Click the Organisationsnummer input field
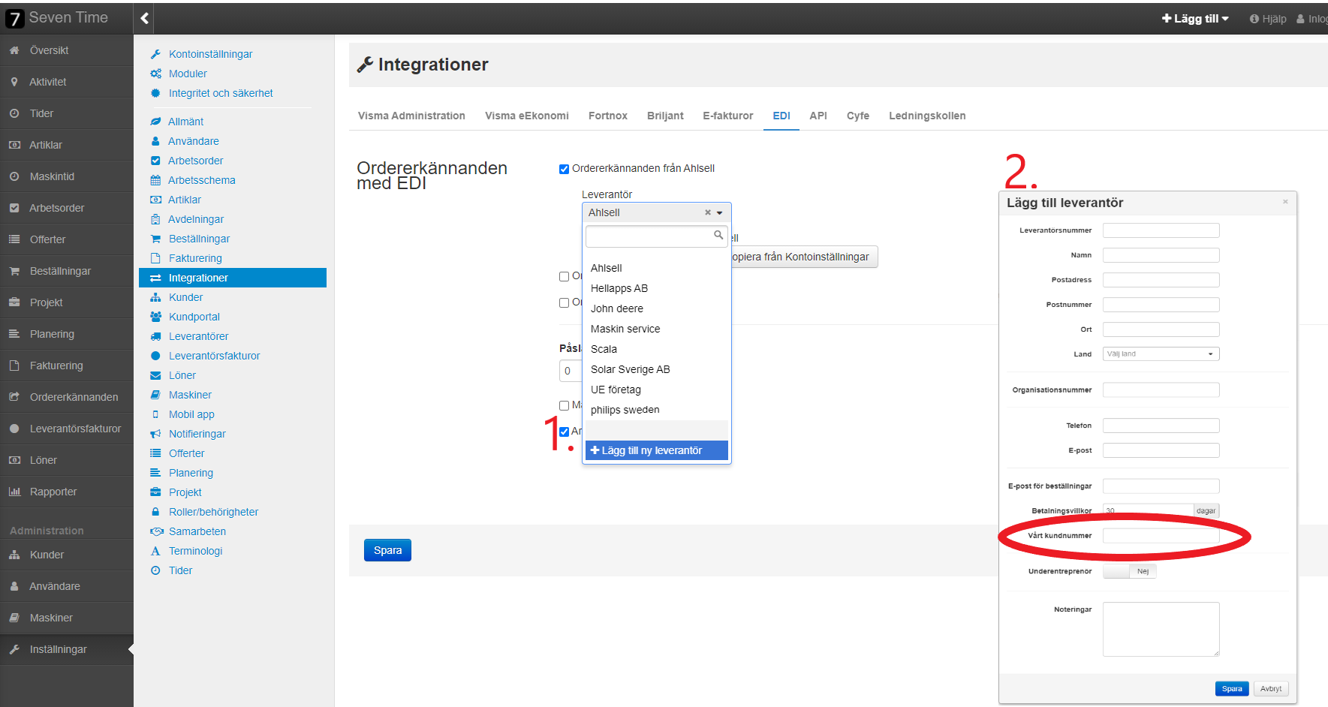This screenshot has width=1328, height=707. [x=1161, y=390]
